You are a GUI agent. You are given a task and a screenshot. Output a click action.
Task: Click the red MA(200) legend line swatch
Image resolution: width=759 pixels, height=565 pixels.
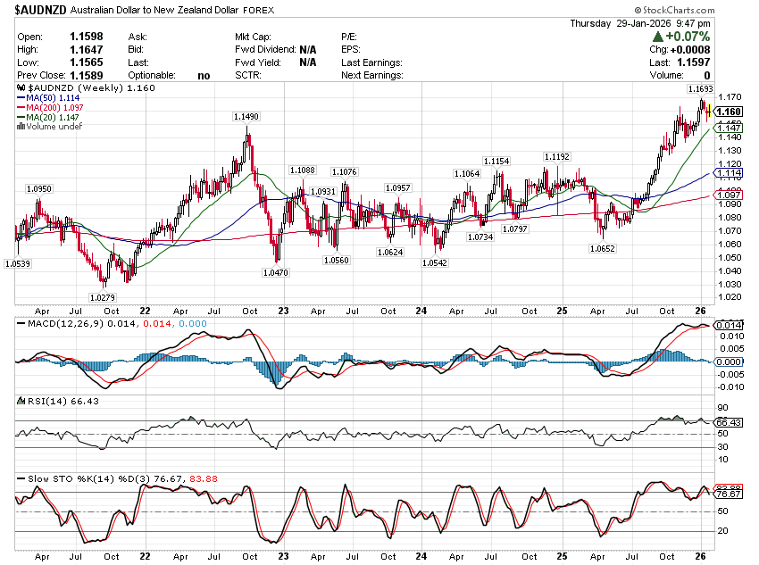coord(21,108)
